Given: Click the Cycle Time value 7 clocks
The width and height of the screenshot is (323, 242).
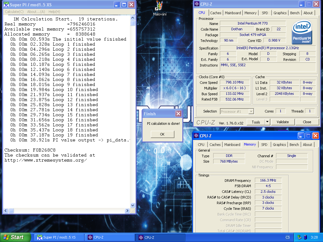Looking at the screenshot, I should 268,208.
